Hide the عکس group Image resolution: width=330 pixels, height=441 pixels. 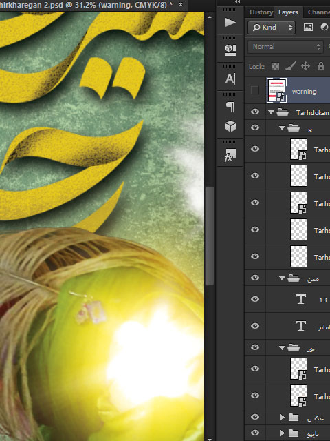(x=255, y=417)
